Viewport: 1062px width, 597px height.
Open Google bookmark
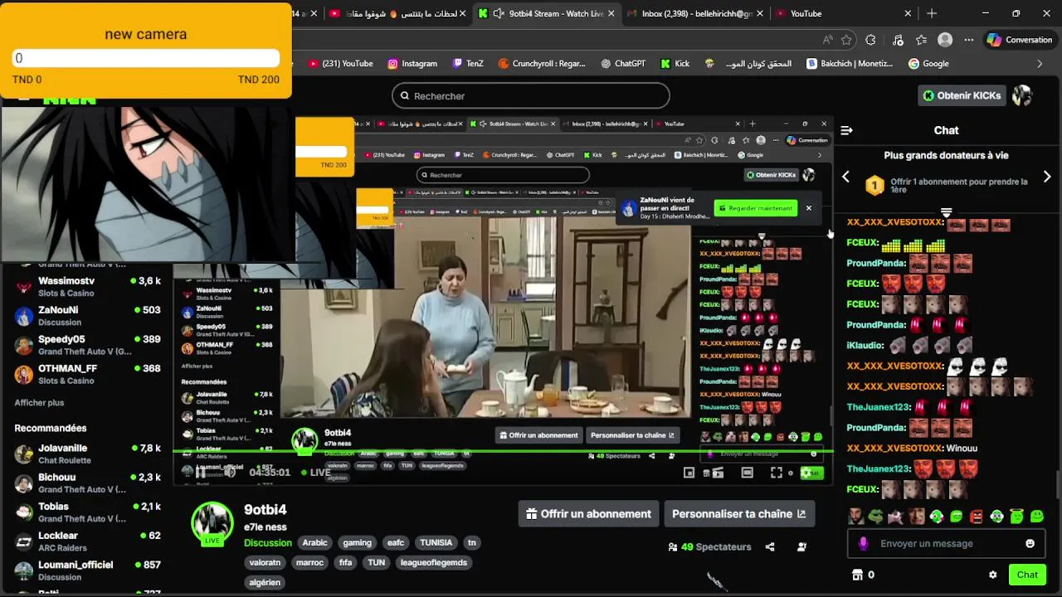pos(928,64)
